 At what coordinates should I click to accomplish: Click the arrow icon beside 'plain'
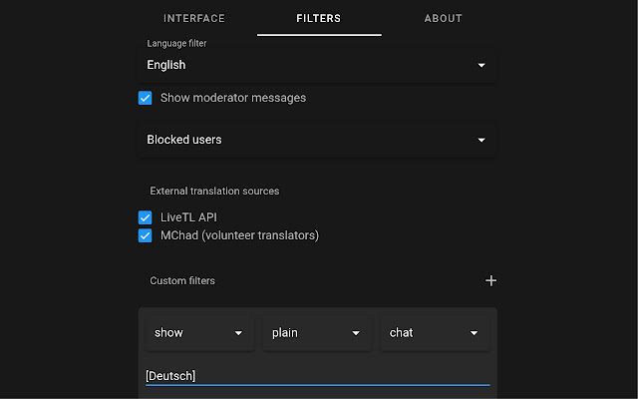point(356,333)
